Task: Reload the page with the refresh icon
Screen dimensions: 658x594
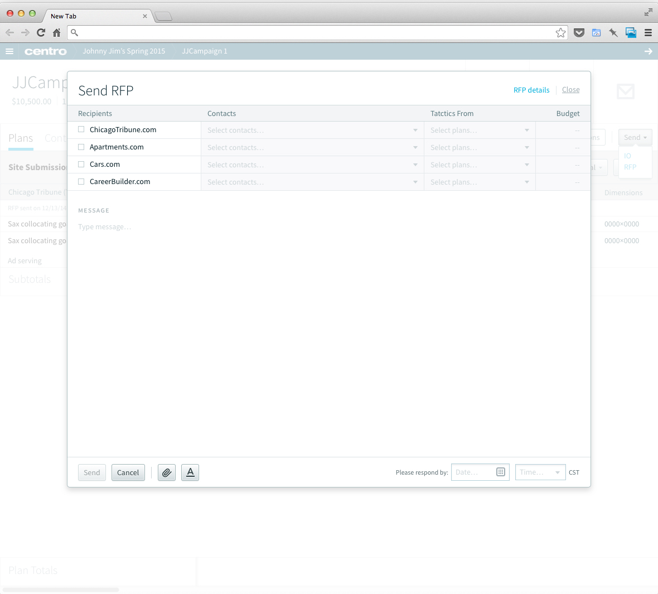Action: click(x=41, y=32)
